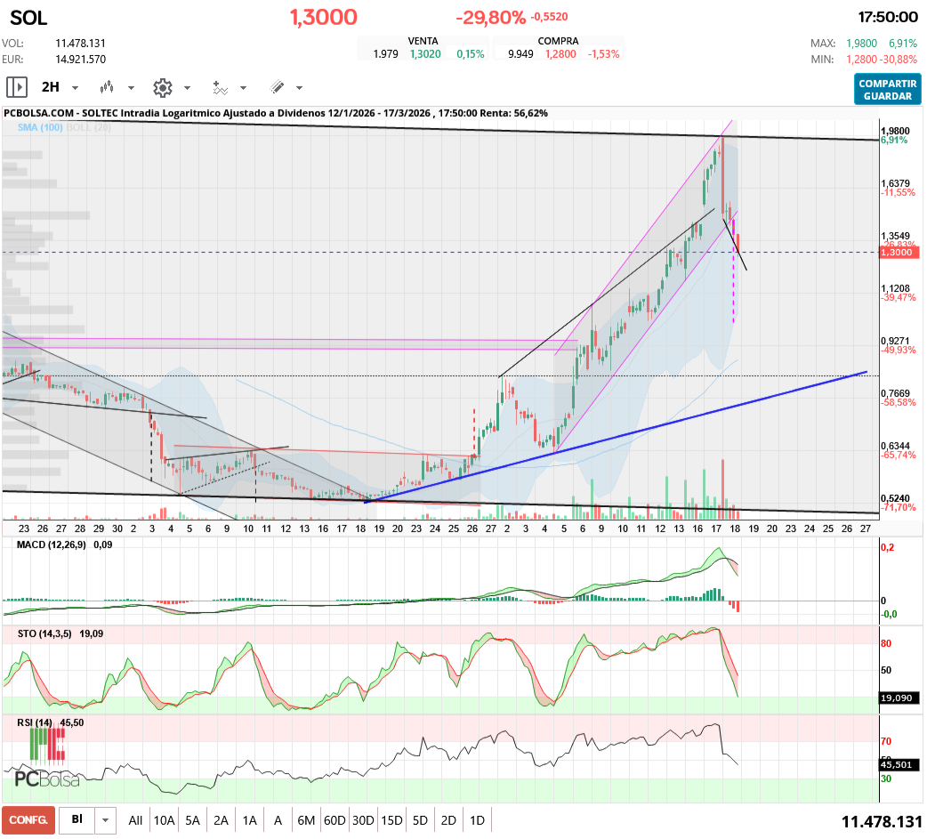Switch to the 1D timeframe tab

pos(477,819)
